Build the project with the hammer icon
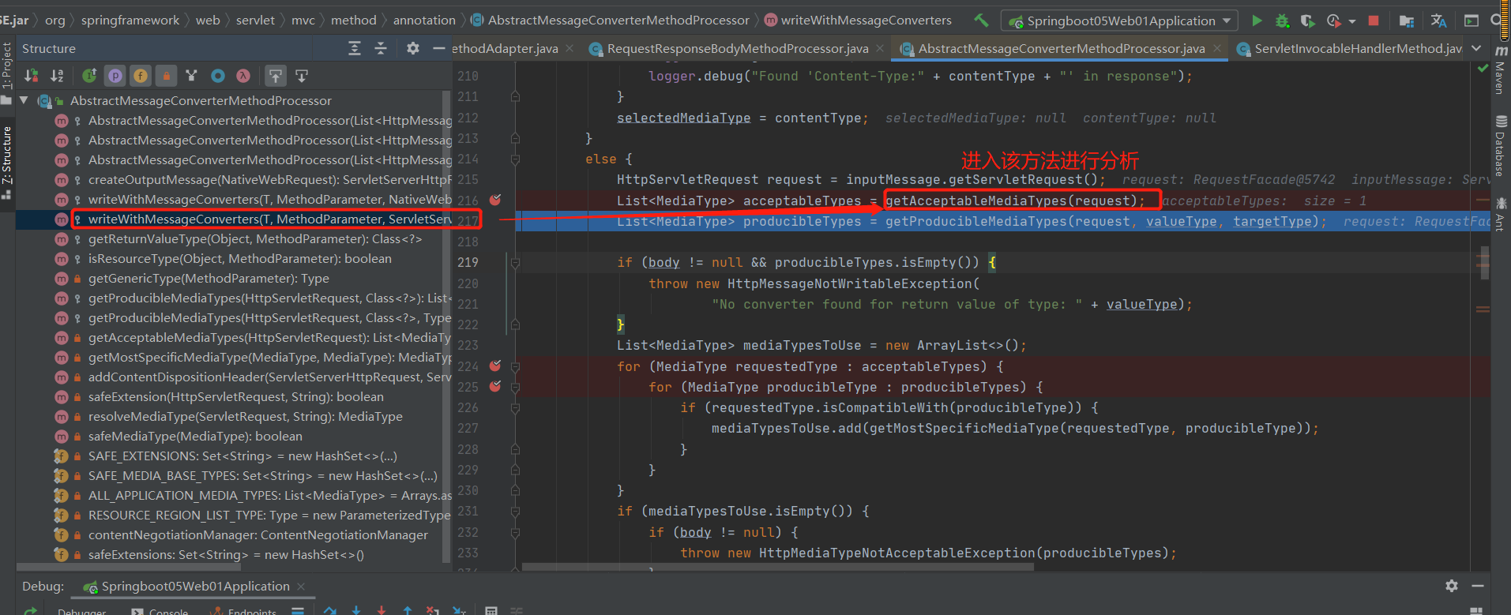1511x615 pixels. click(x=981, y=21)
